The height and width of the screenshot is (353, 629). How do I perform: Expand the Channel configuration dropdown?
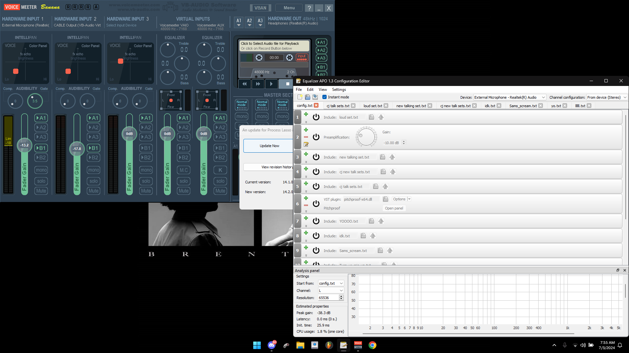(607, 97)
